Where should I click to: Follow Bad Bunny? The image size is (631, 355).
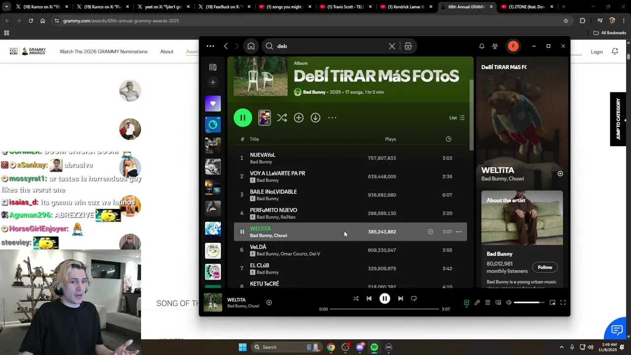tap(545, 267)
